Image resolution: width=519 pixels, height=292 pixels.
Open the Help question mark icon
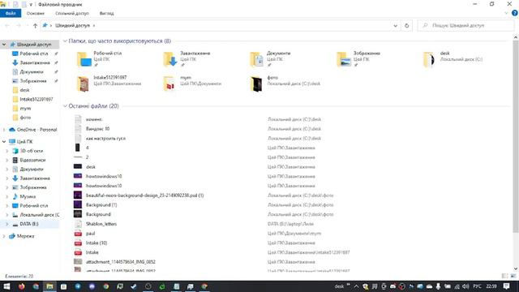click(515, 13)
